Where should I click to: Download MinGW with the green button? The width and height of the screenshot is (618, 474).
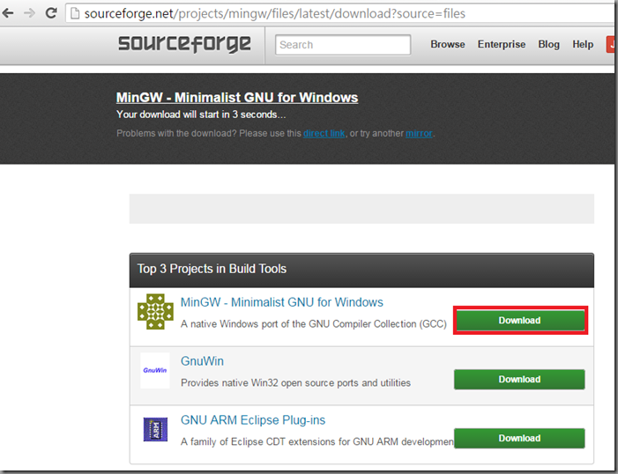tap(519, 320)
